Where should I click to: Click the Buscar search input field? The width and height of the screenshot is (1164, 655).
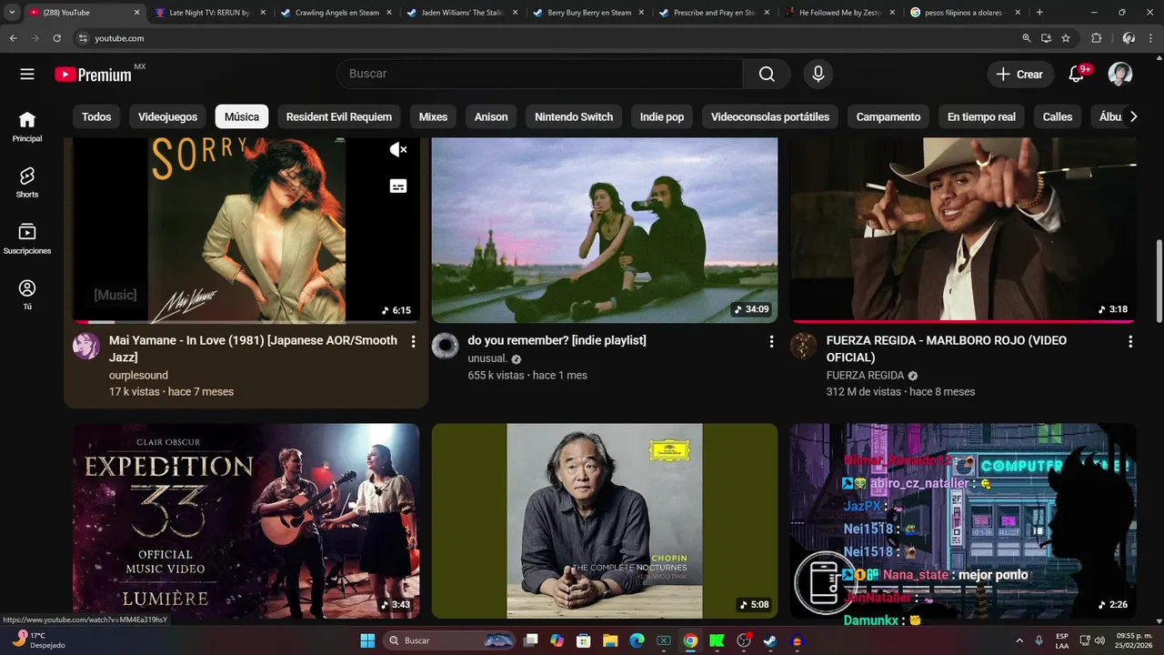[x=540, y=74]
